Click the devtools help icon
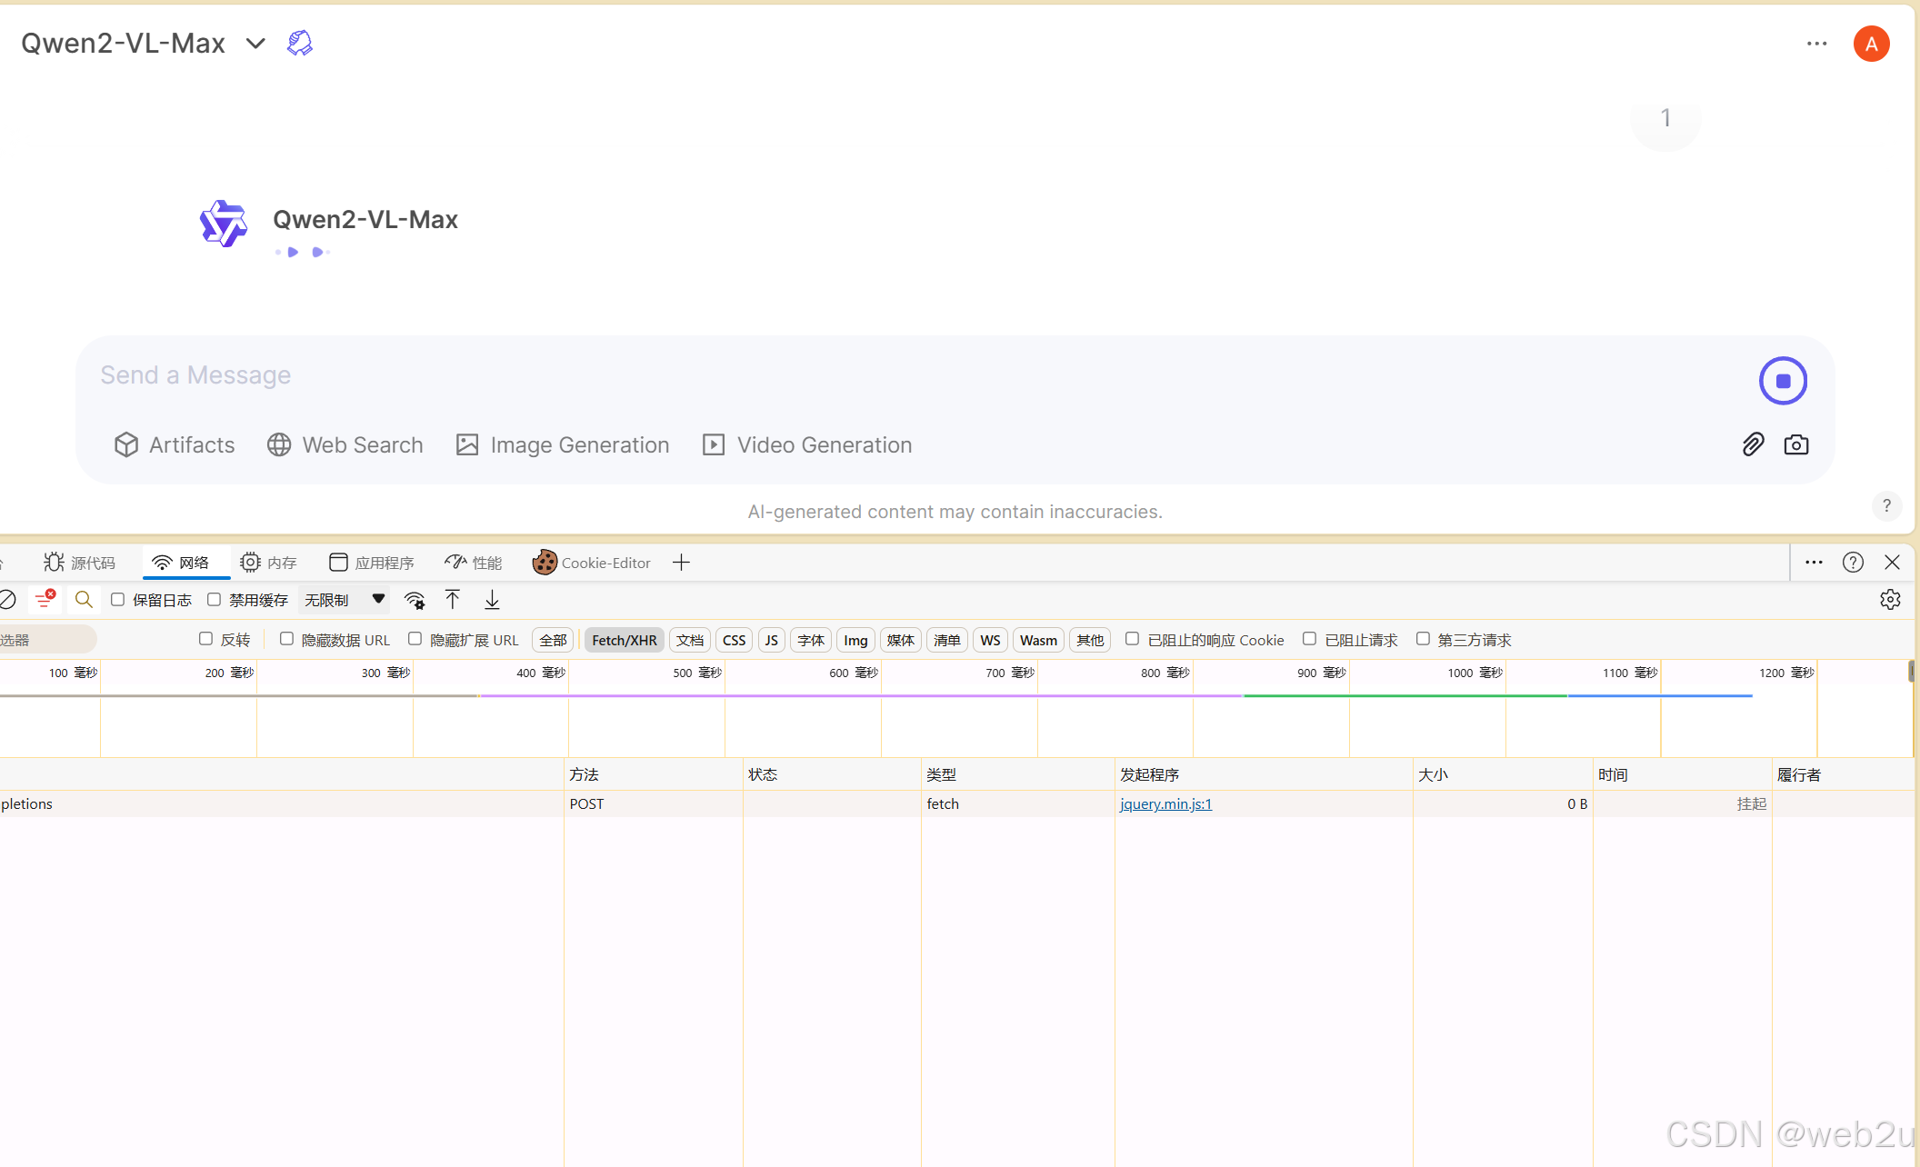This screenshot has width=1920, height=1167. pyautogui.click(x=1853, y=563)
